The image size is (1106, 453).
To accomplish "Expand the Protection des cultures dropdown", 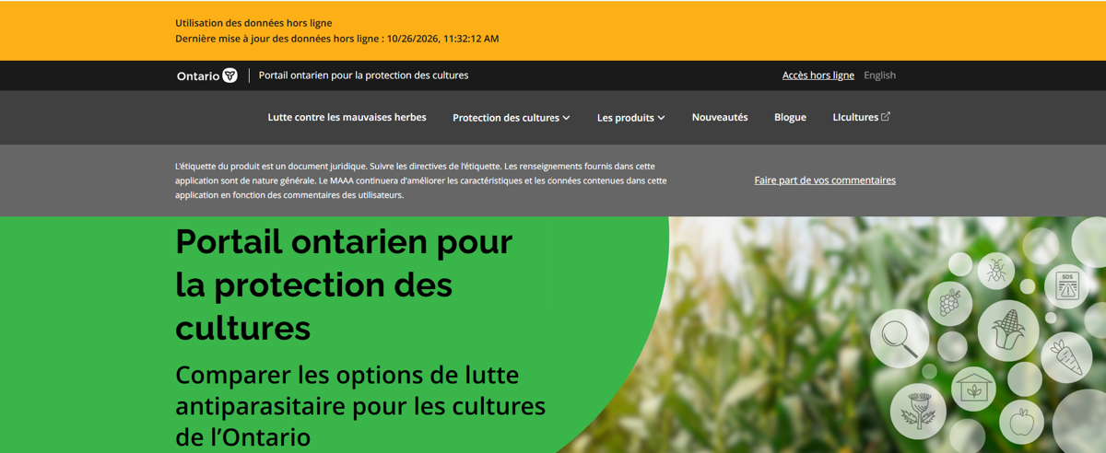I will pos(512,118).
